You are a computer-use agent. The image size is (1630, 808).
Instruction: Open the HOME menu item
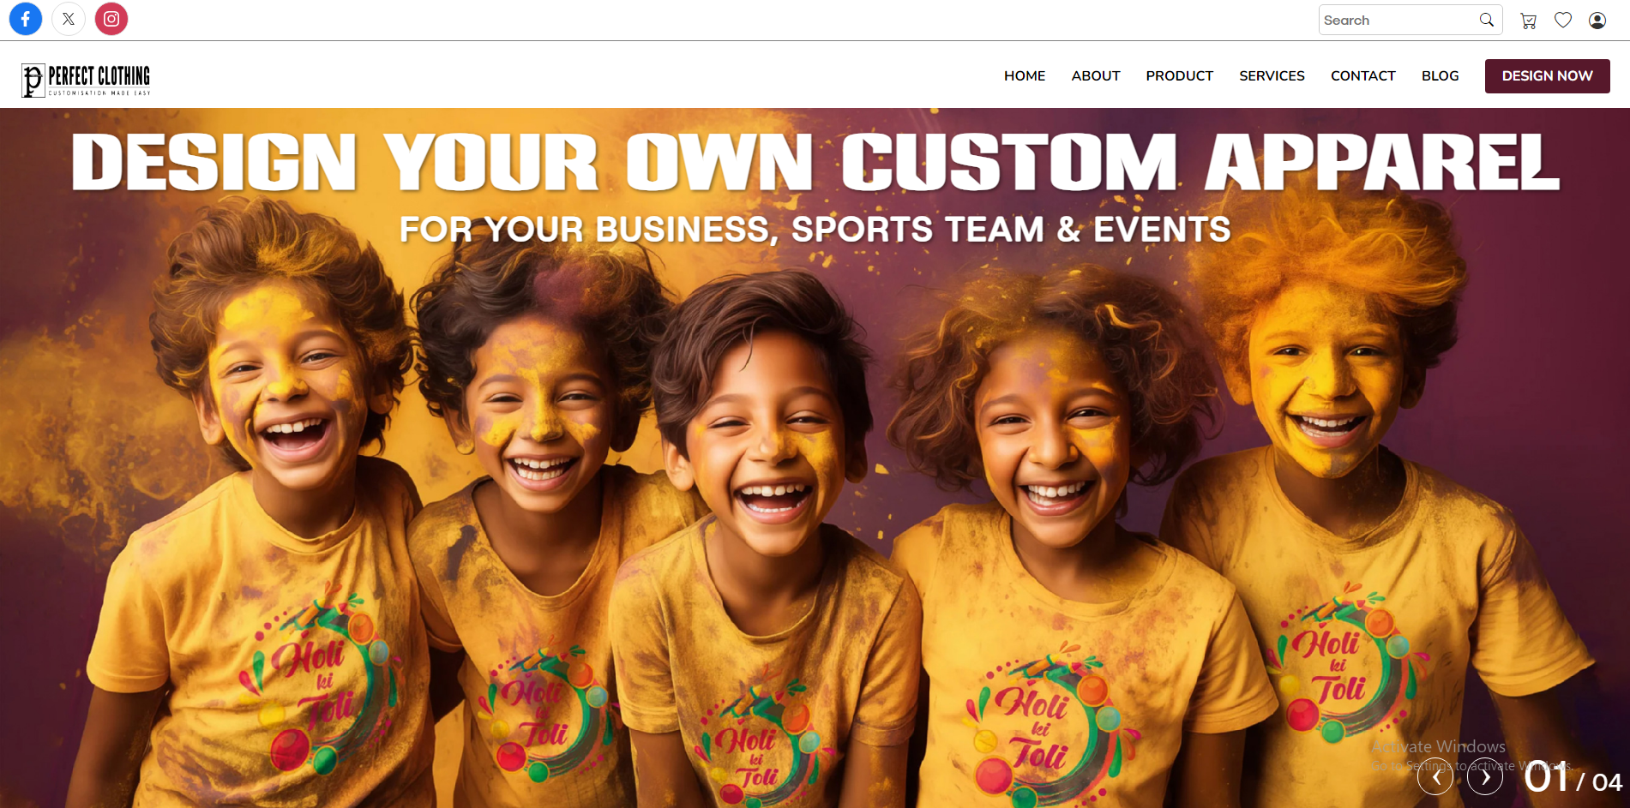(1025, 76)
